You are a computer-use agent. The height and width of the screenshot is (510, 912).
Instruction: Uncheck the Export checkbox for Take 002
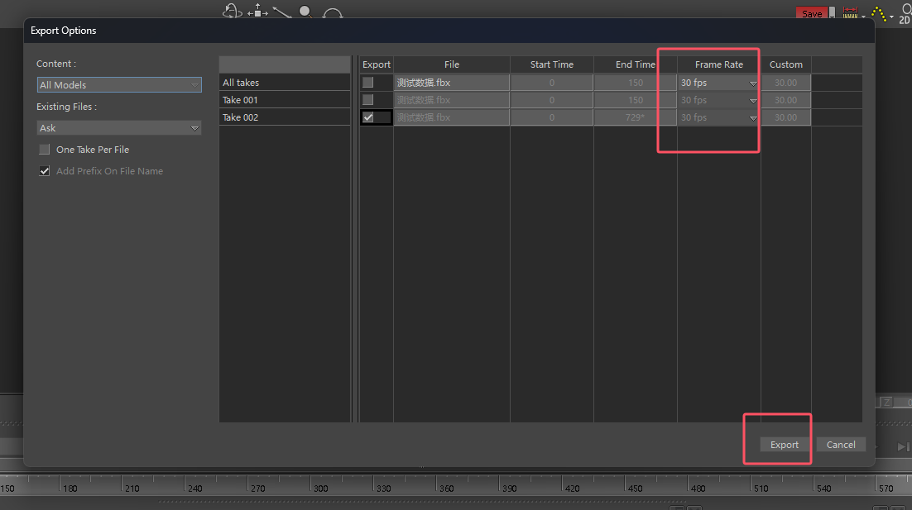(368, 117)
